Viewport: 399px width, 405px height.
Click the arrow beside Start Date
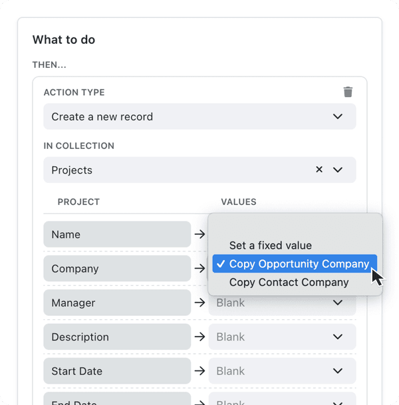(199, 370)
